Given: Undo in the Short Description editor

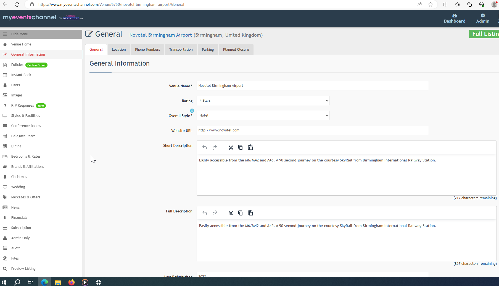Looking at the screenshot, I should [205, 147].
